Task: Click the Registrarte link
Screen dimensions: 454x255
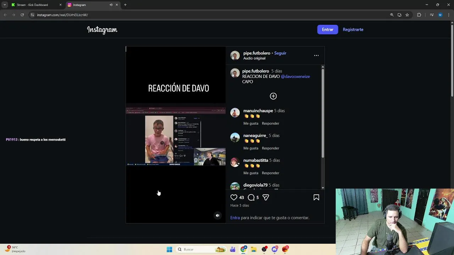Action: [x=353, y=30]
